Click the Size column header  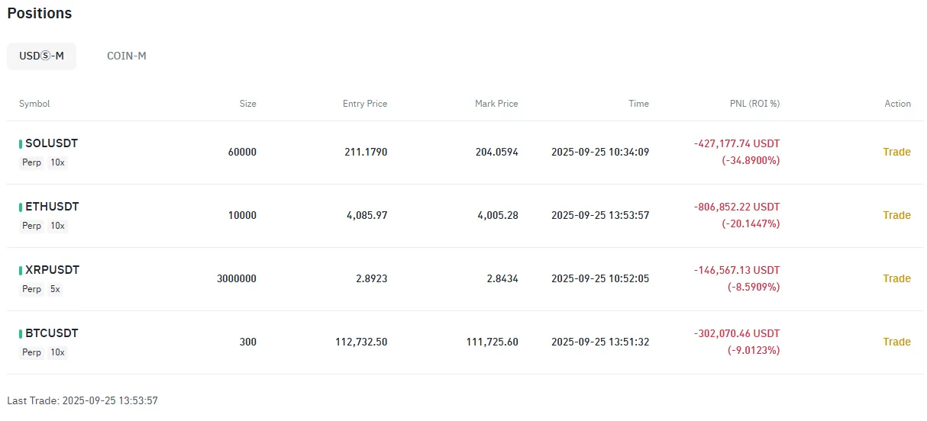click(247, 104)
